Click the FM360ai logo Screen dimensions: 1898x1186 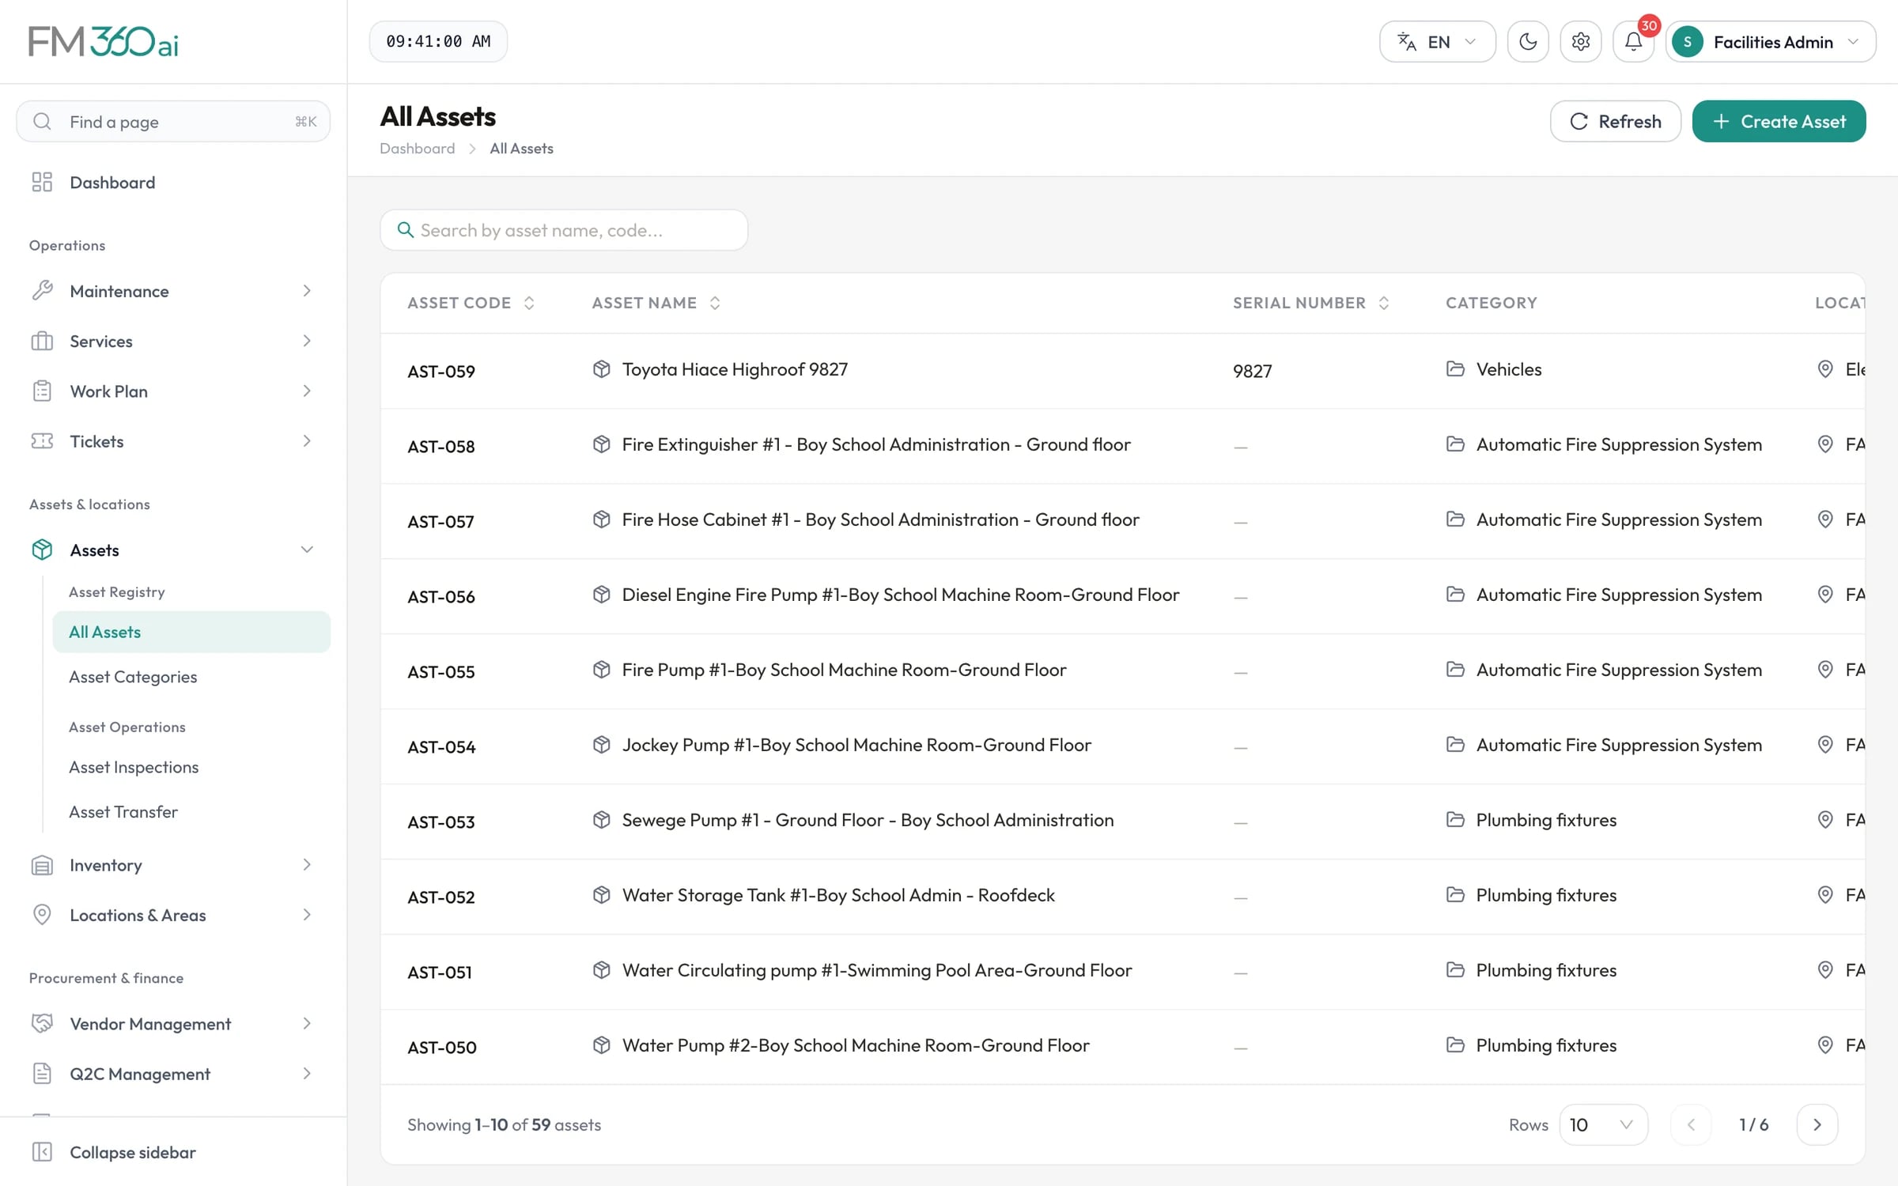coord(104,42)
